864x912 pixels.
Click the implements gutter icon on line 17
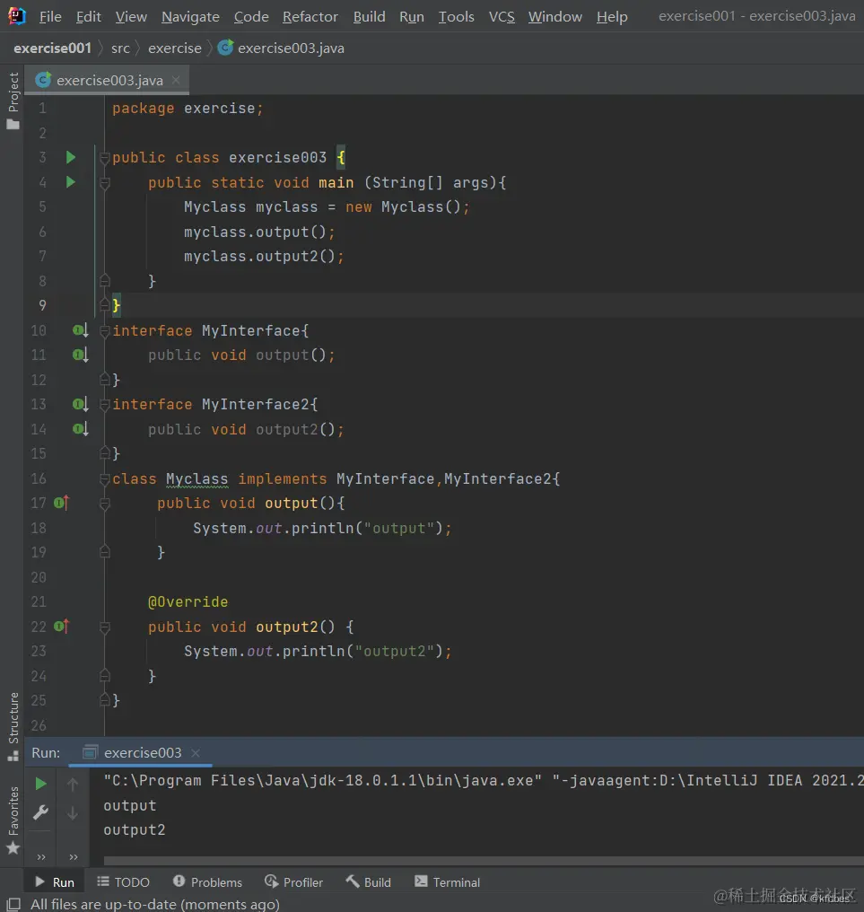tap(61, 503)
